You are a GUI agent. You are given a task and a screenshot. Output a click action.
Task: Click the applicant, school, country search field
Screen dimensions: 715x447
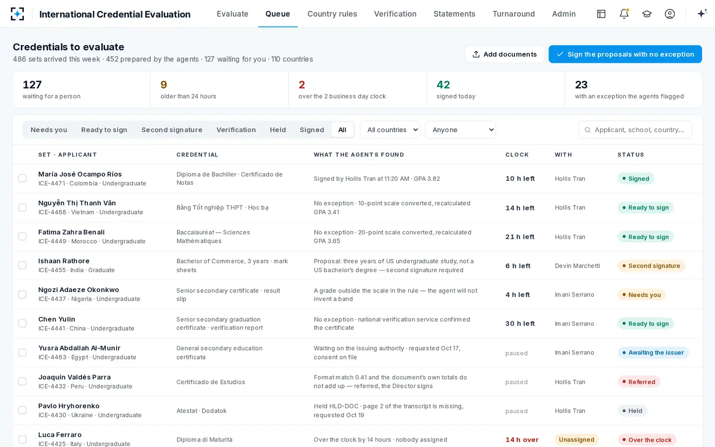click(636, 130)
